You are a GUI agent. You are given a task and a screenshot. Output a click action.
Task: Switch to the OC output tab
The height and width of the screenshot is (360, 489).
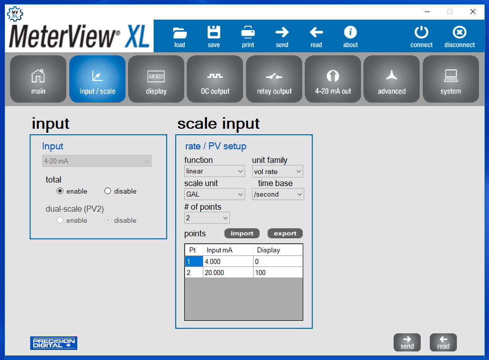(x=215, y=79)
